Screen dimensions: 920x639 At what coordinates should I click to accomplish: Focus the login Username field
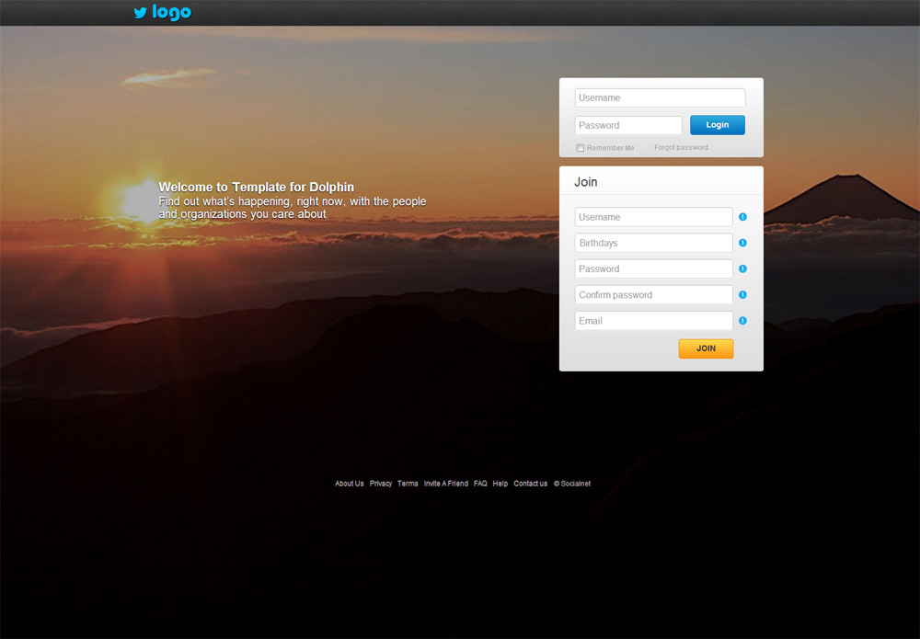coord(660,97)
